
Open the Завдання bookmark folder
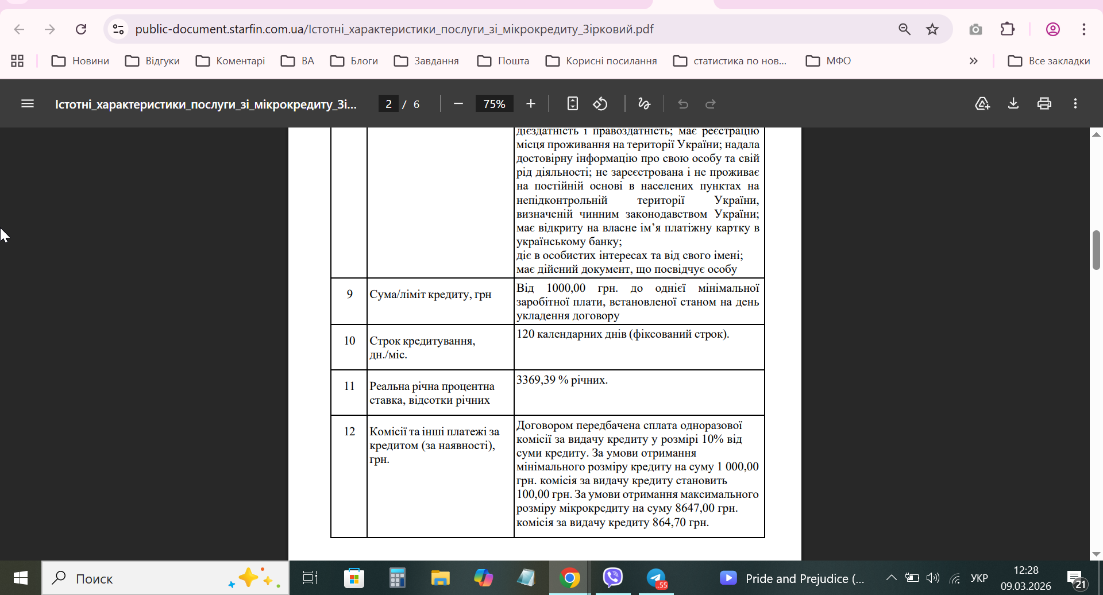click(426, 61)
